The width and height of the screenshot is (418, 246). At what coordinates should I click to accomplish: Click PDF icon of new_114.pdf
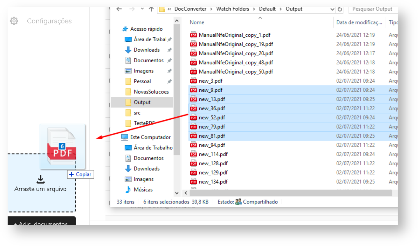pos(194,154)
